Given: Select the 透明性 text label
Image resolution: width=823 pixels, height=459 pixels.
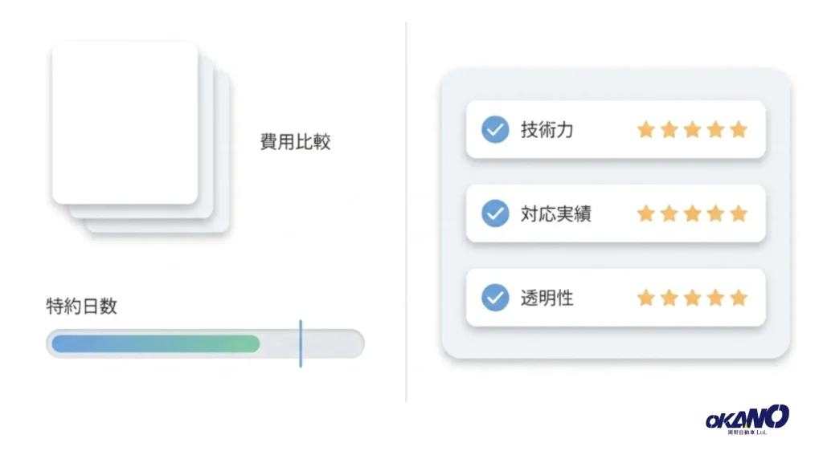Looking at the screenshot, I should [x=547, y=299].
